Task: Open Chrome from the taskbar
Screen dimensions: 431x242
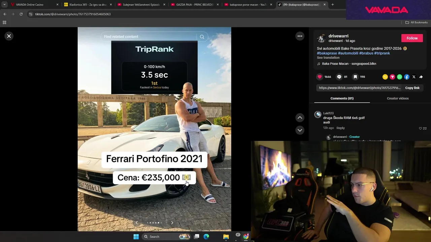Action: [246, 237]
